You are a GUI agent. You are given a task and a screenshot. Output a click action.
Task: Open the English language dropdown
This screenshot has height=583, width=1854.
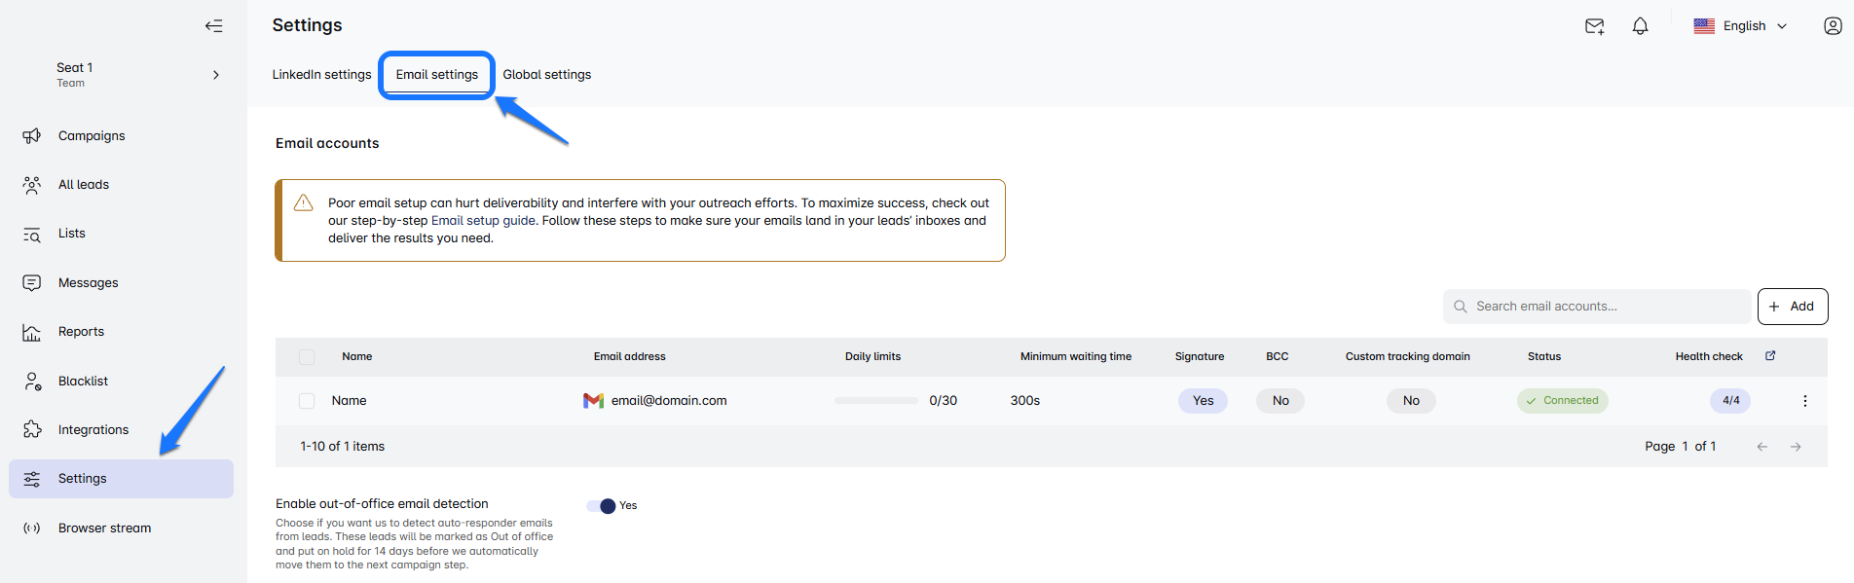[1742, 26]
